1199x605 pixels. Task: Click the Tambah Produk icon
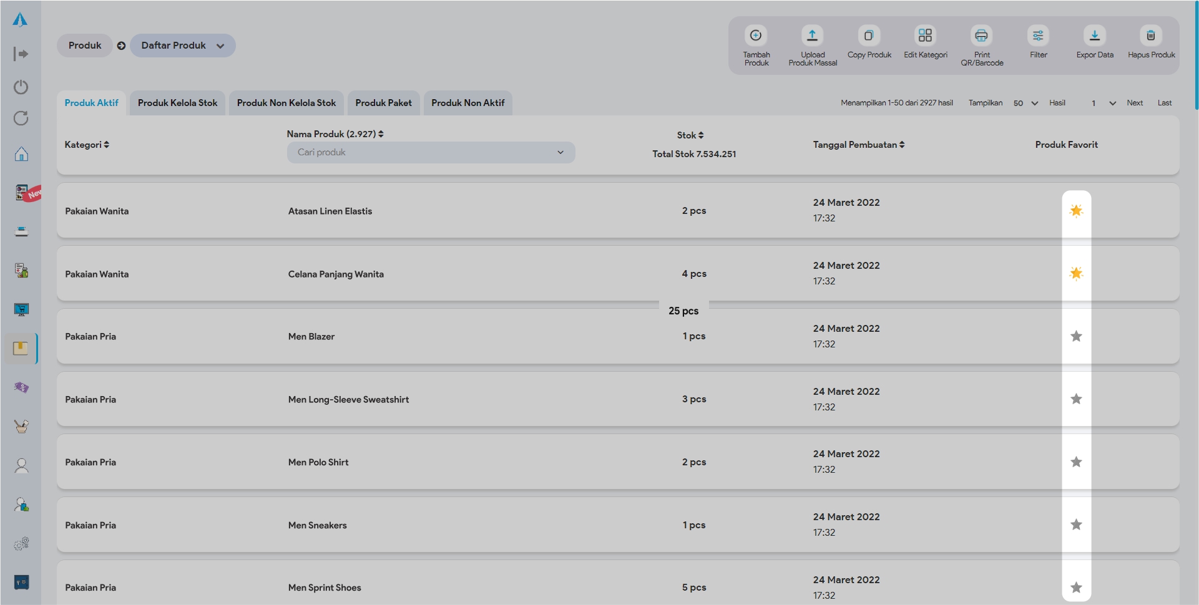756,36
